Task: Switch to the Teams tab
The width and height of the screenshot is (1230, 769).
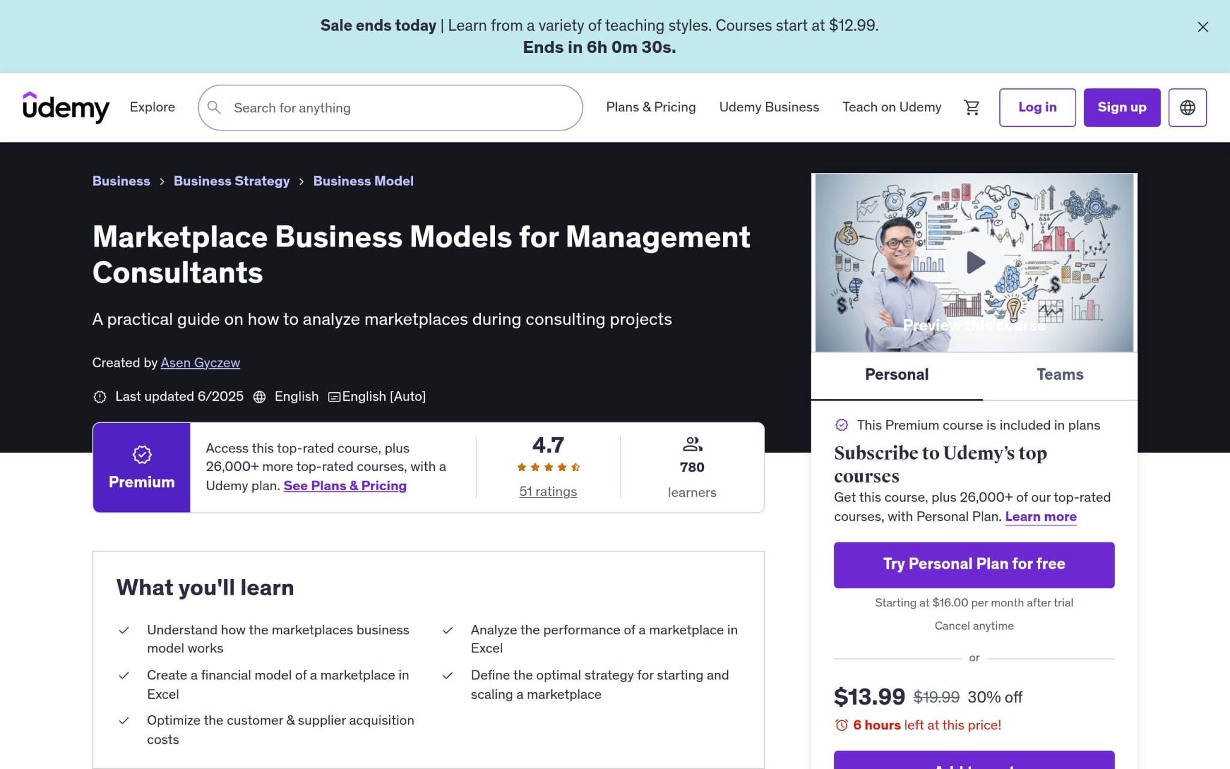Action: coord(1060,375)
